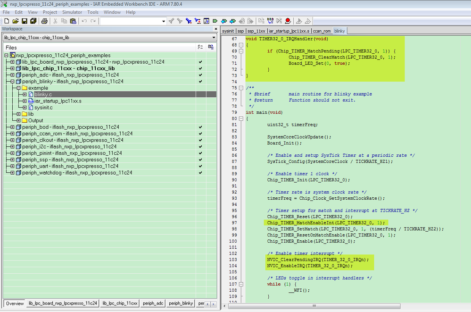471x312 pixels.
Task: Collapse the while loop fold at line 107
Action: click(x=241, y=284)
